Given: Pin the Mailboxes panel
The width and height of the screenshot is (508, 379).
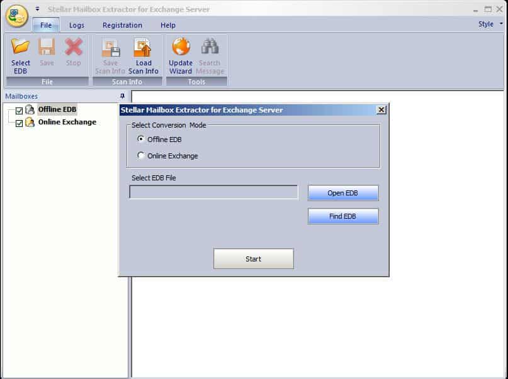Looking at the screenshot, I should (122, 96).
